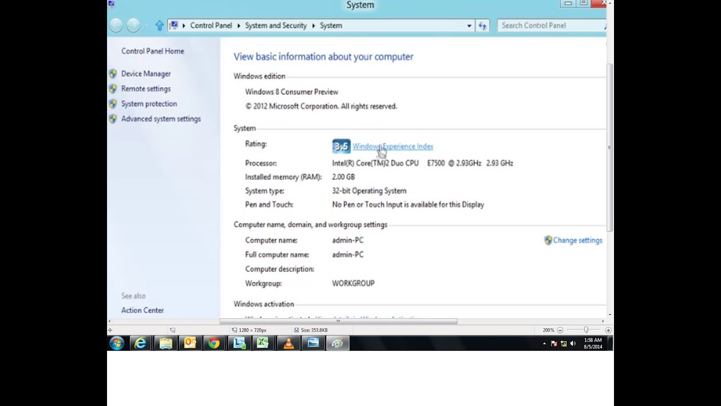The image size is (721, 406).
Task: Click the No Pen or Touch Input text
Action: click(408, 205)
